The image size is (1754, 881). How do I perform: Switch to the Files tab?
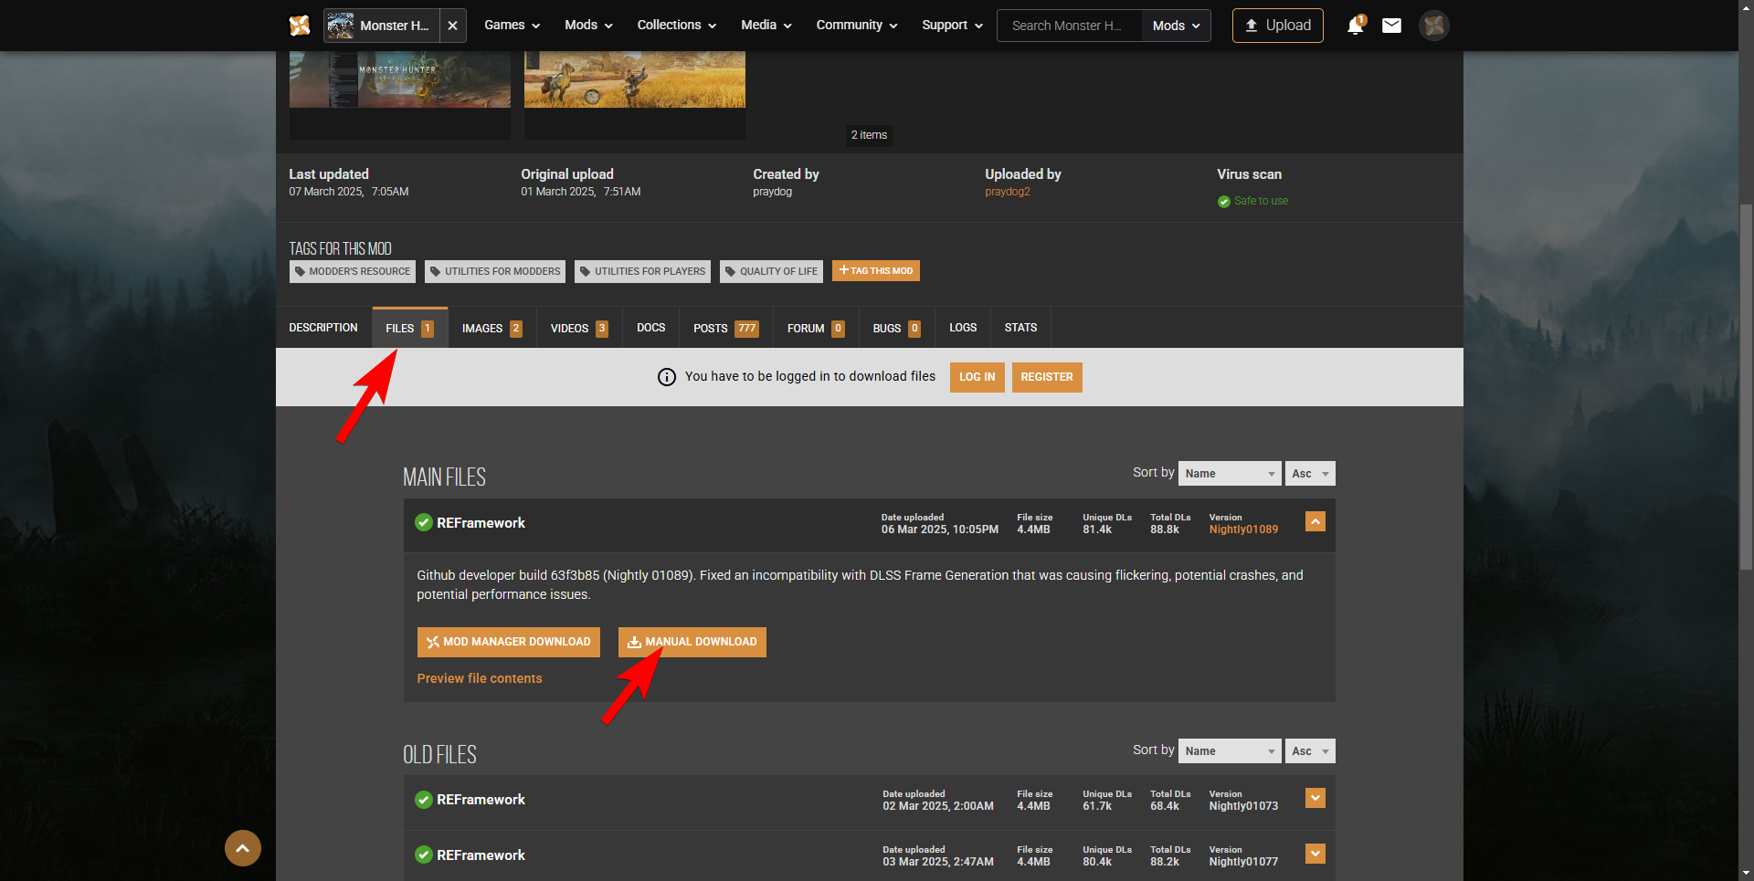[x=410, y=328]
